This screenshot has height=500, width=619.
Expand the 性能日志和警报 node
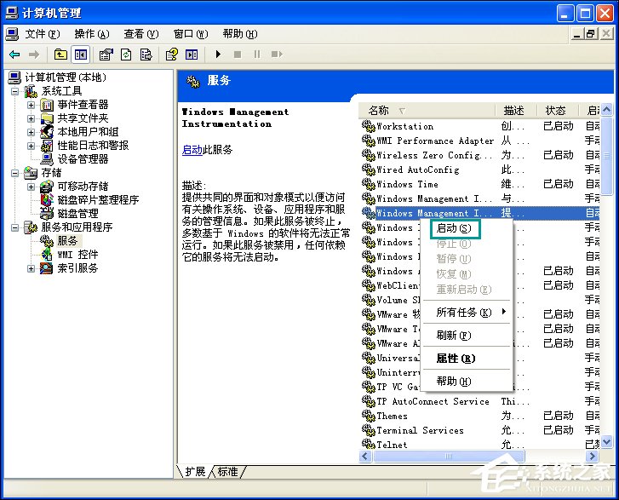[x=31, y=146]
